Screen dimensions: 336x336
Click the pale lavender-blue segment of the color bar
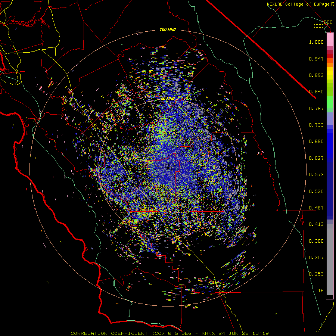pos(330,118)
